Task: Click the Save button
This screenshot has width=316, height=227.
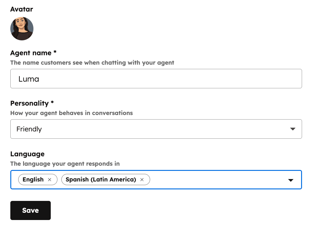Action: pyautogui.click(x=30, y=210)
